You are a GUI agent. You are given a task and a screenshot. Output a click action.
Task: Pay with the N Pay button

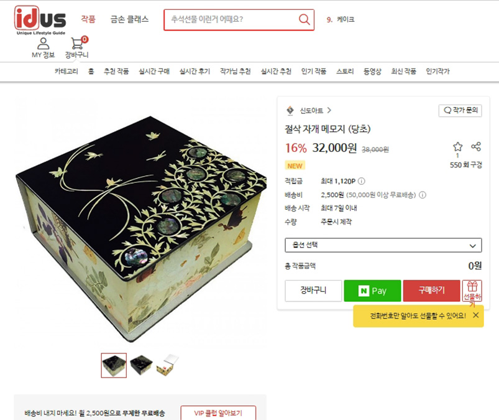pyautogui.click(x=372, y=291)
